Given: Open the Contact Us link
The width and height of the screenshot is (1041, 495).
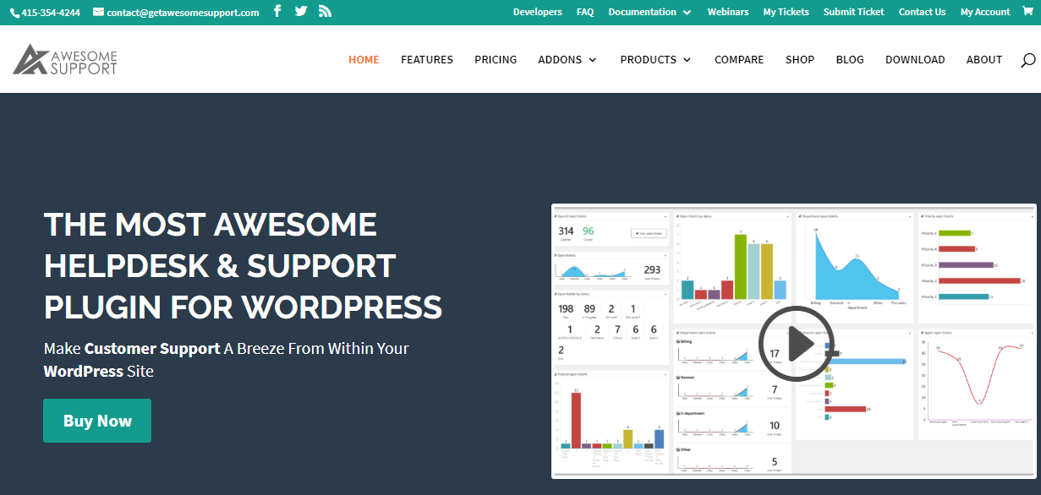Looking at the screenshot, I should (x=923, y=12).
